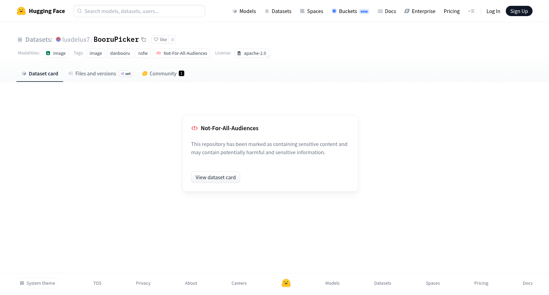Click the nsfw tag chip

tap(143, 53)
